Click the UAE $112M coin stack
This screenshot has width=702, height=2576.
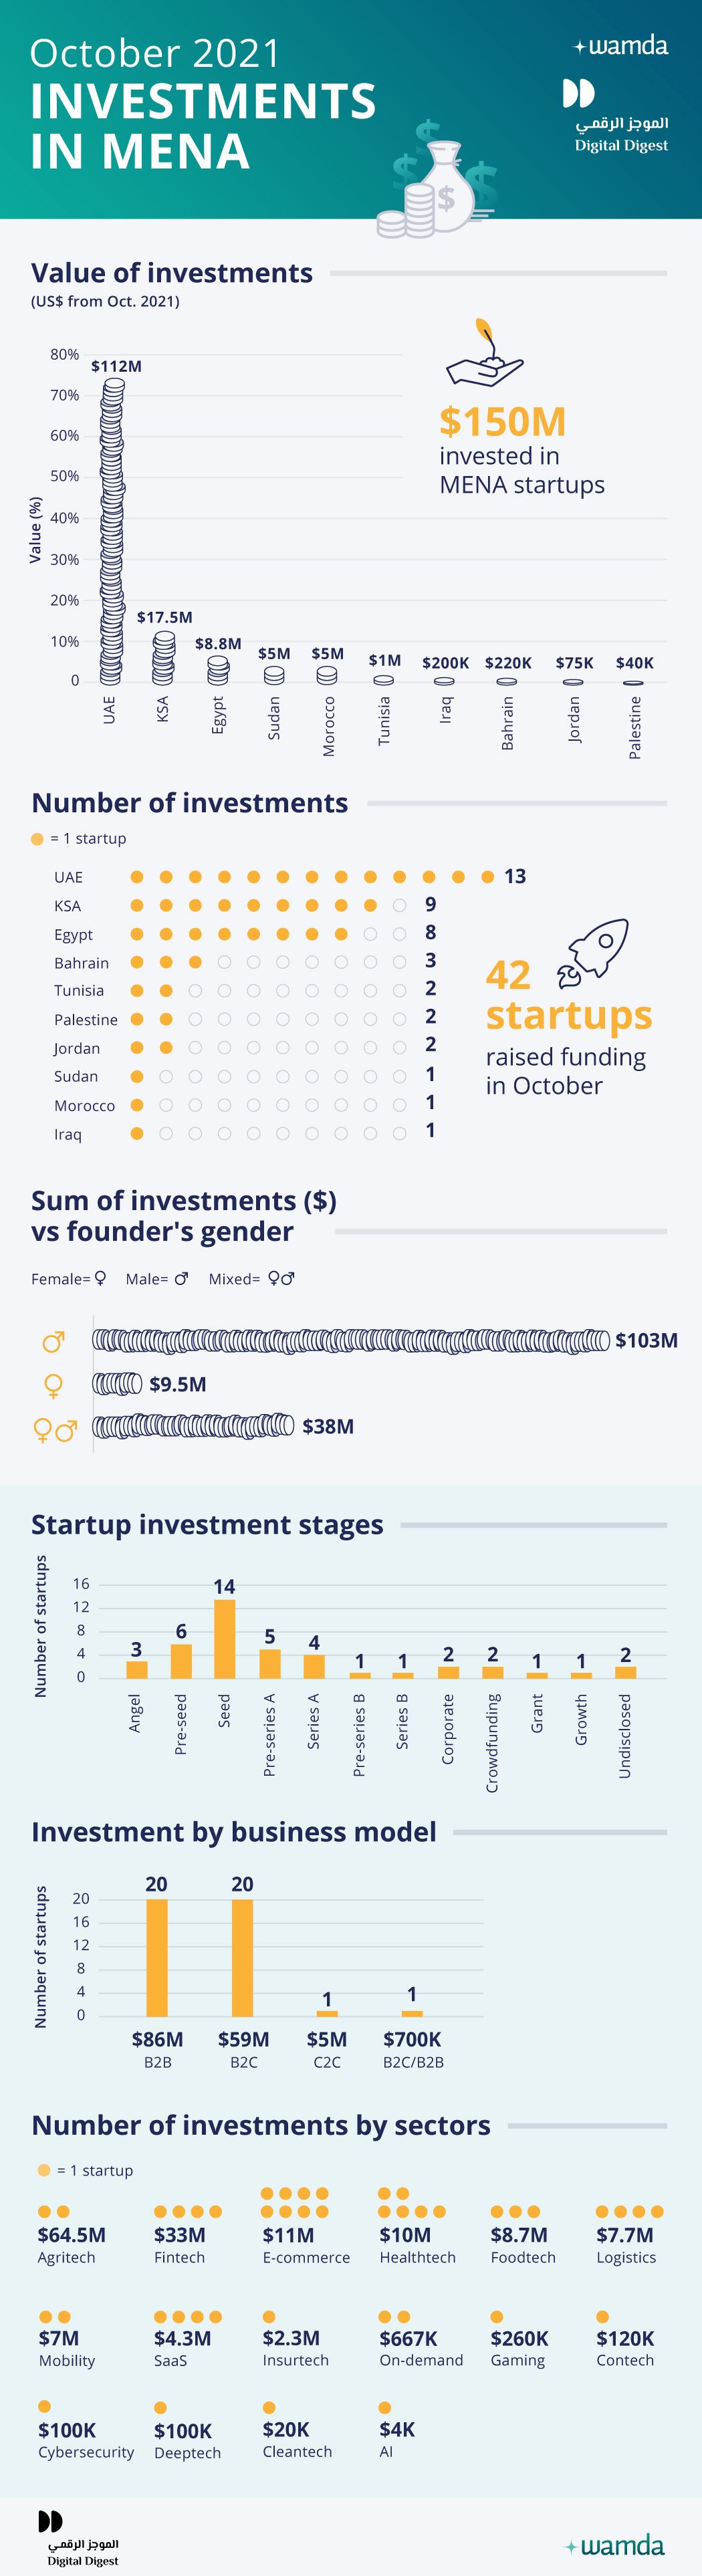click(x=111, y=531)
